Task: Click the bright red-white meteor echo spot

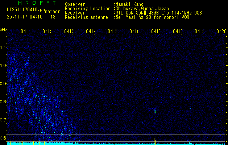Action: click(155, 111)
